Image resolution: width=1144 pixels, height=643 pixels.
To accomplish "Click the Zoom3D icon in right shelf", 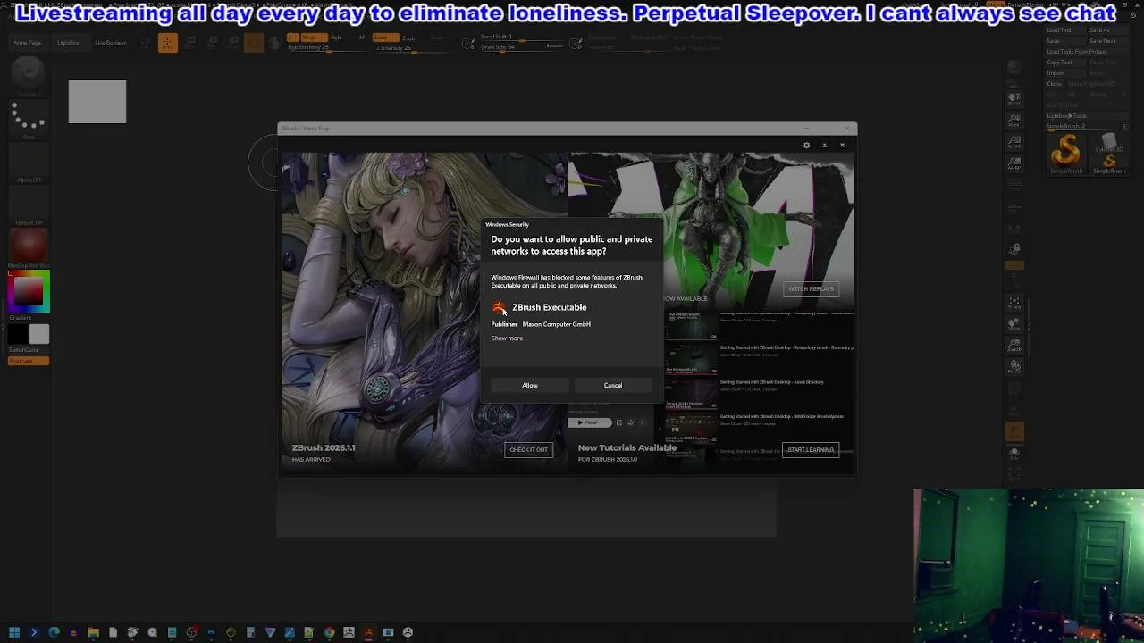I will 1014,347.
